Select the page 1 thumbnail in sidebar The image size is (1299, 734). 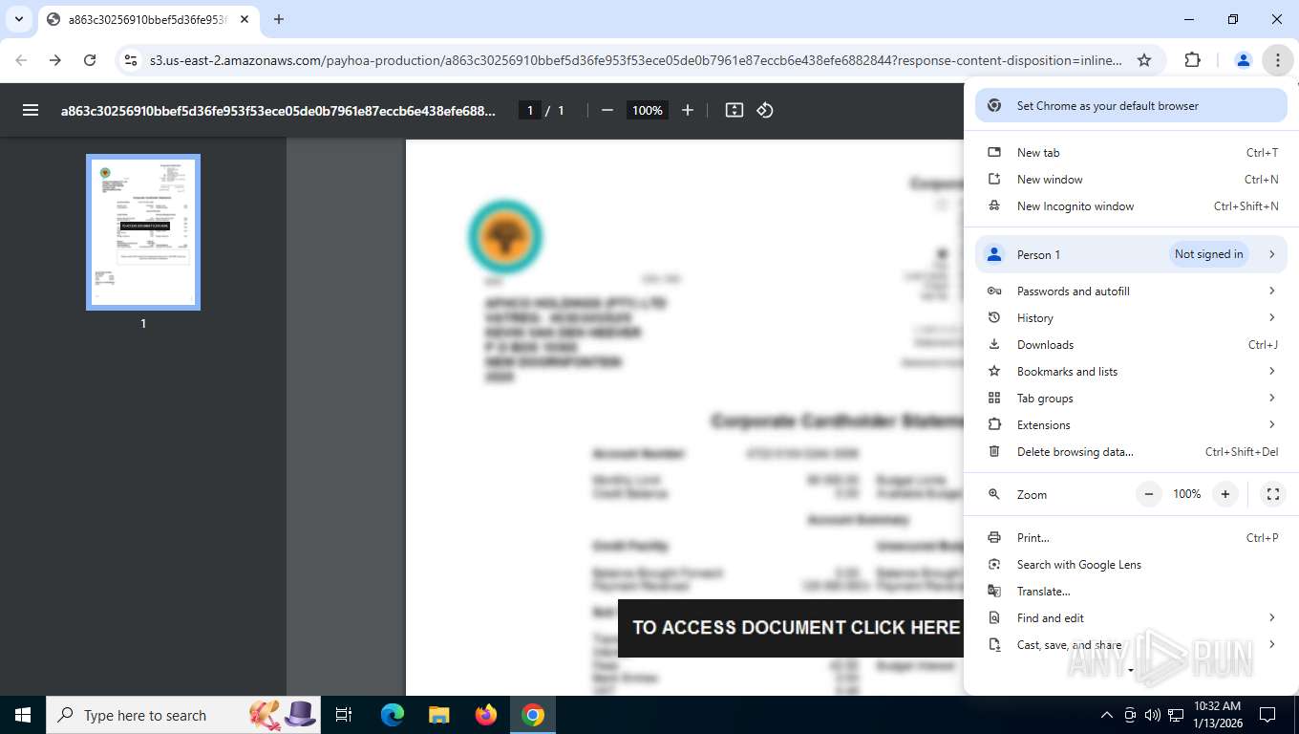(x=143, y=232)
